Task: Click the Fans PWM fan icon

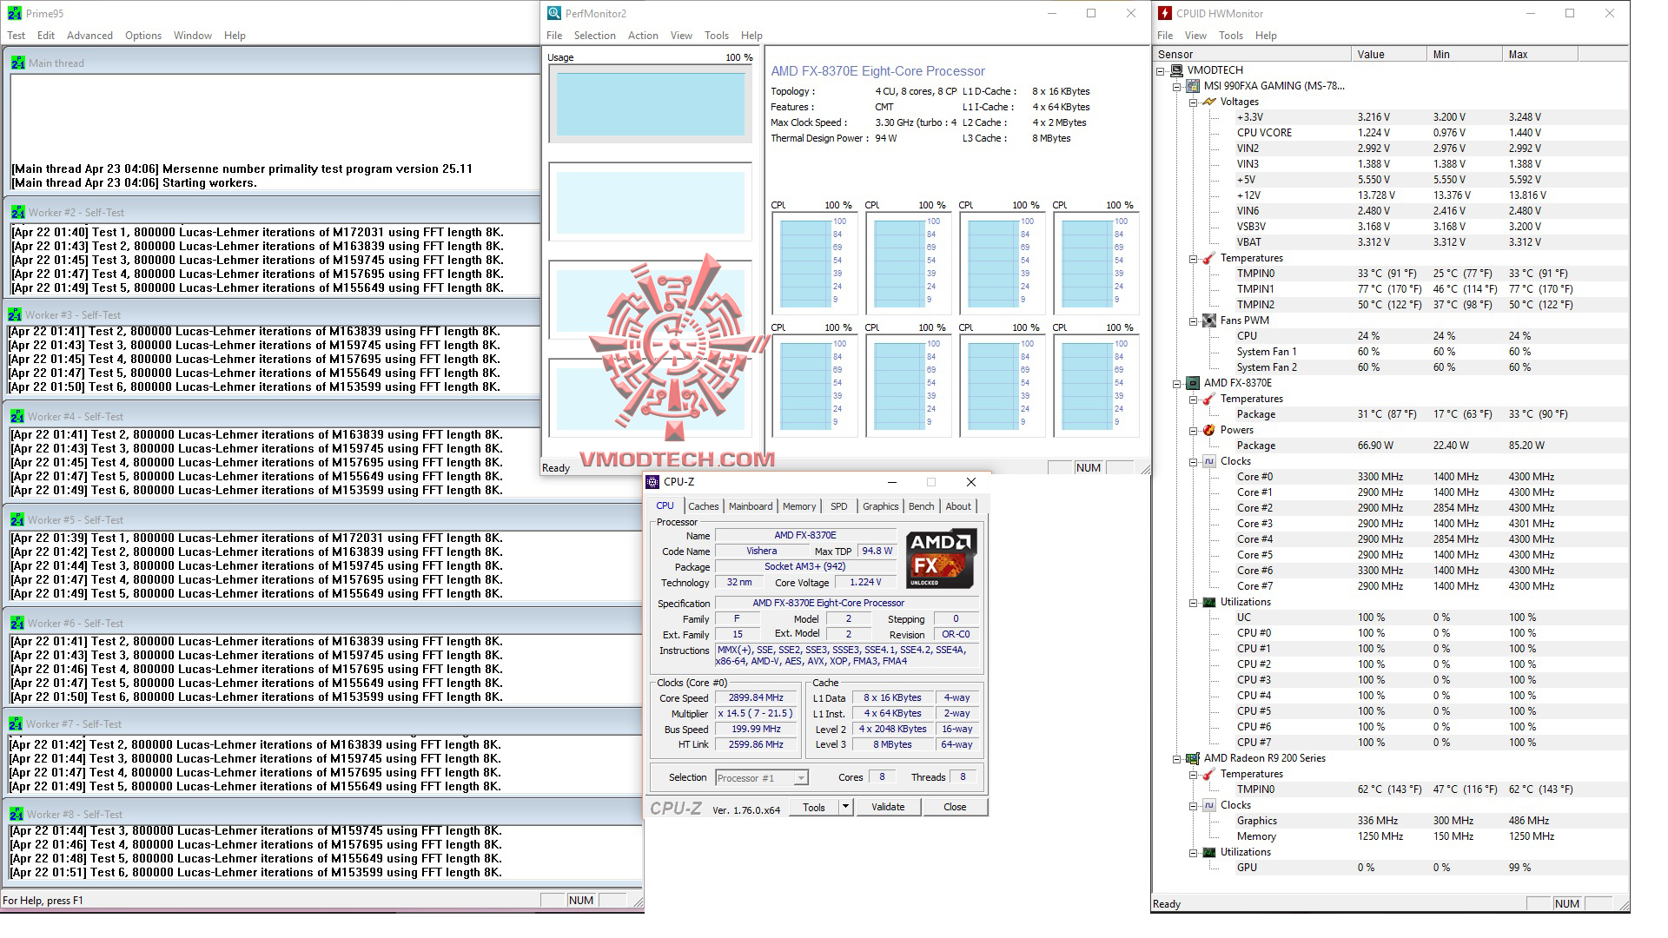Action: [1208, 320]
